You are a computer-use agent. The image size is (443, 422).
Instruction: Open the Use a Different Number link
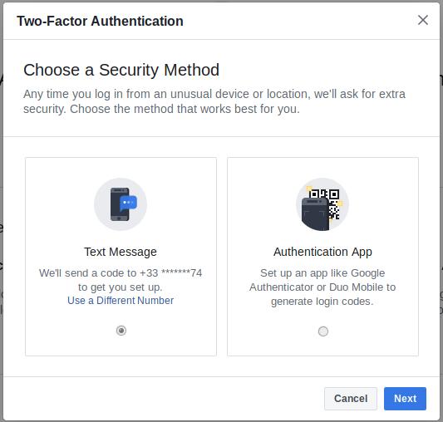(x=121, y=301)
